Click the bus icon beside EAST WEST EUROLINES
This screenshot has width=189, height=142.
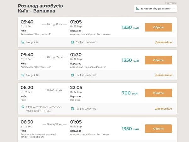(x=23, y=107)
